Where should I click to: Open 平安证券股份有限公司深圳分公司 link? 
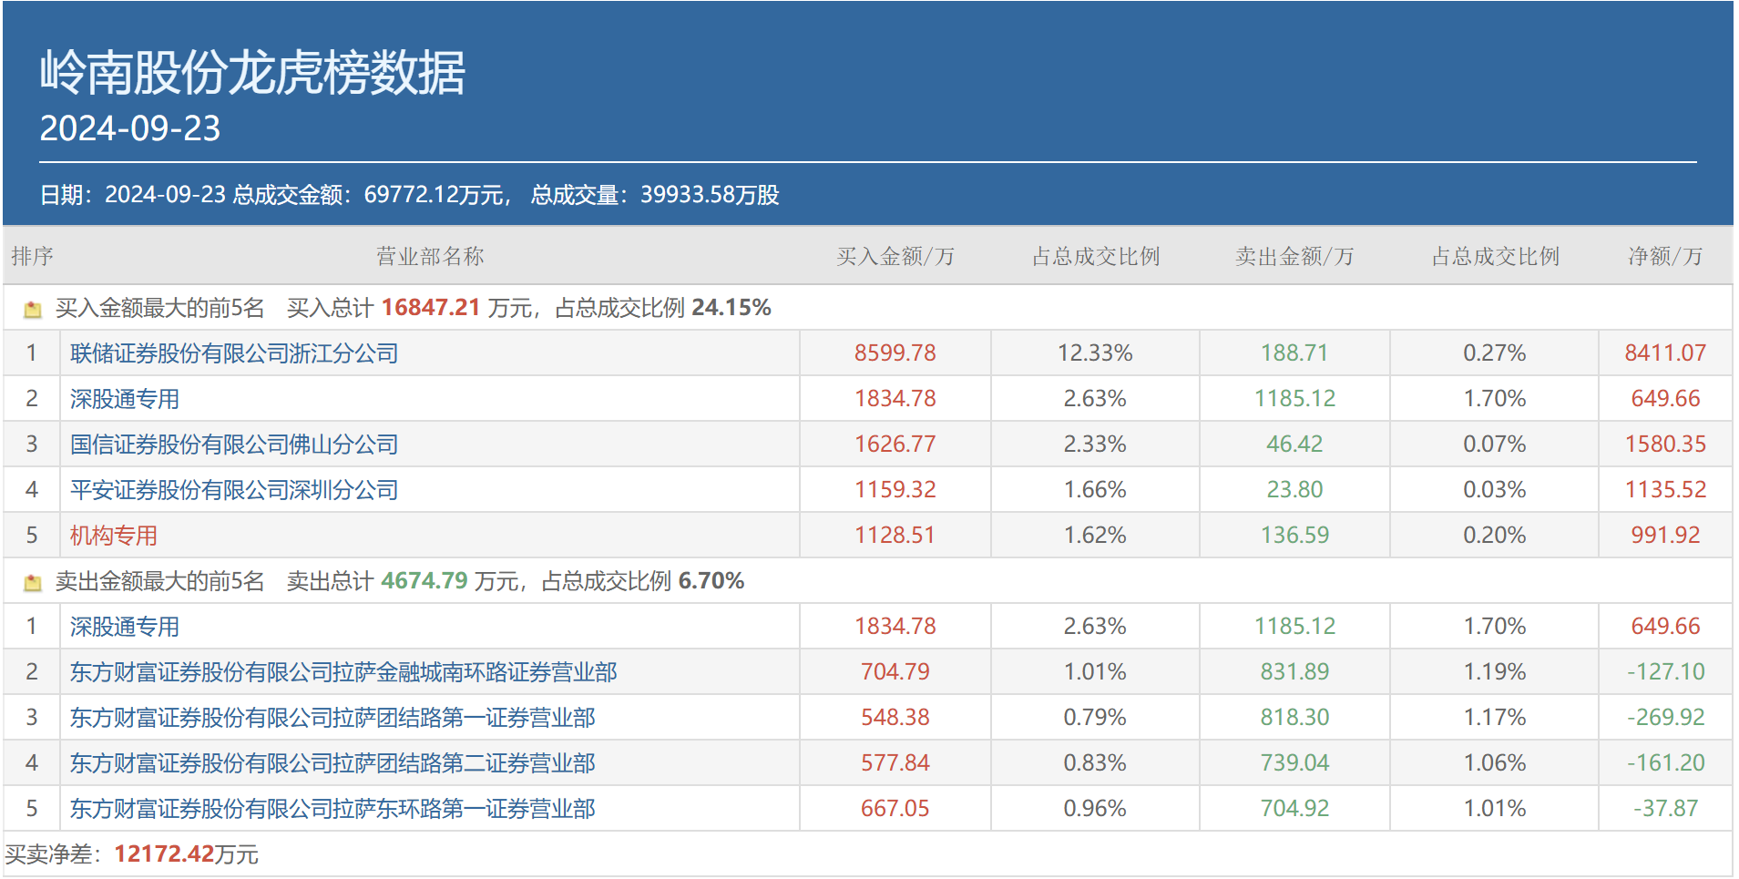(x=234, y=490)
